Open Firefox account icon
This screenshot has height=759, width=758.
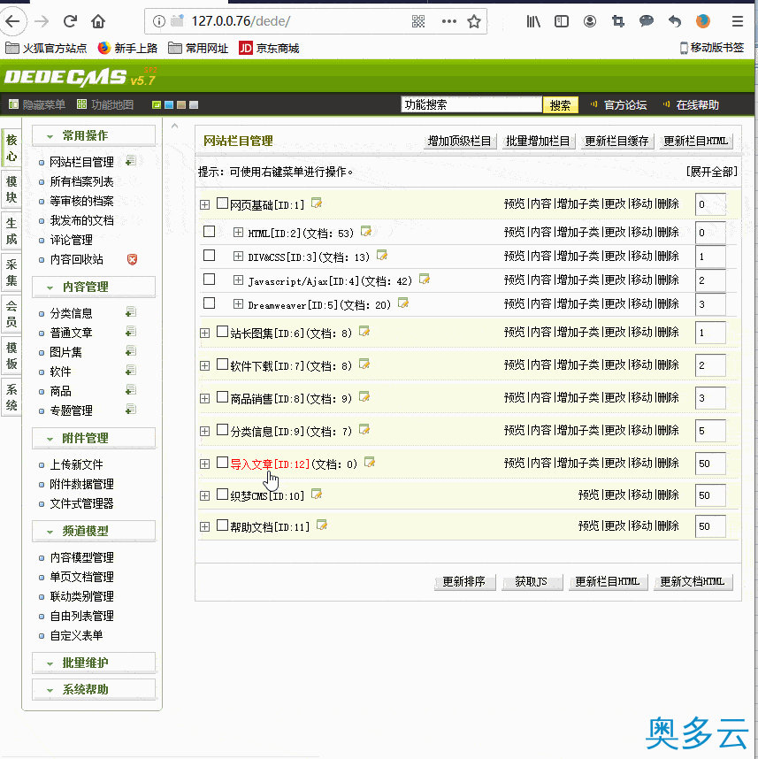click(x=590, y=21)
